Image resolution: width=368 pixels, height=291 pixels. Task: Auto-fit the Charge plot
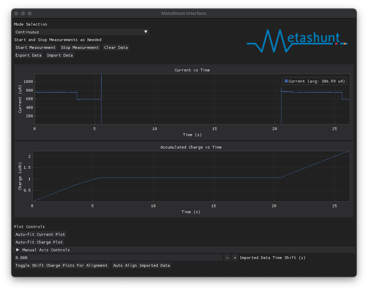(39, 242)
